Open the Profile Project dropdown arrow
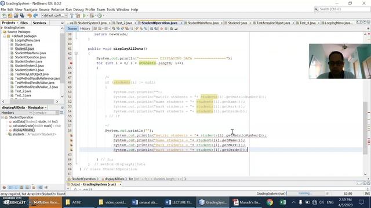This screenshot has height=208, width=371. click(x=103, y=16)
